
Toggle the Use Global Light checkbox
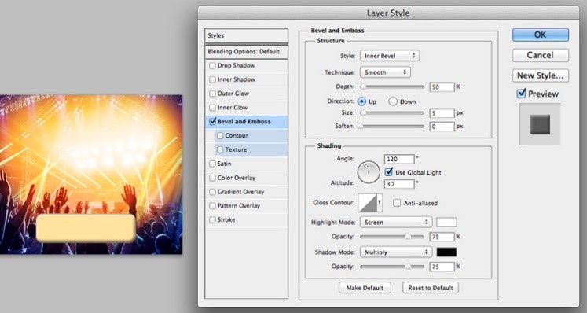point(389,172)
